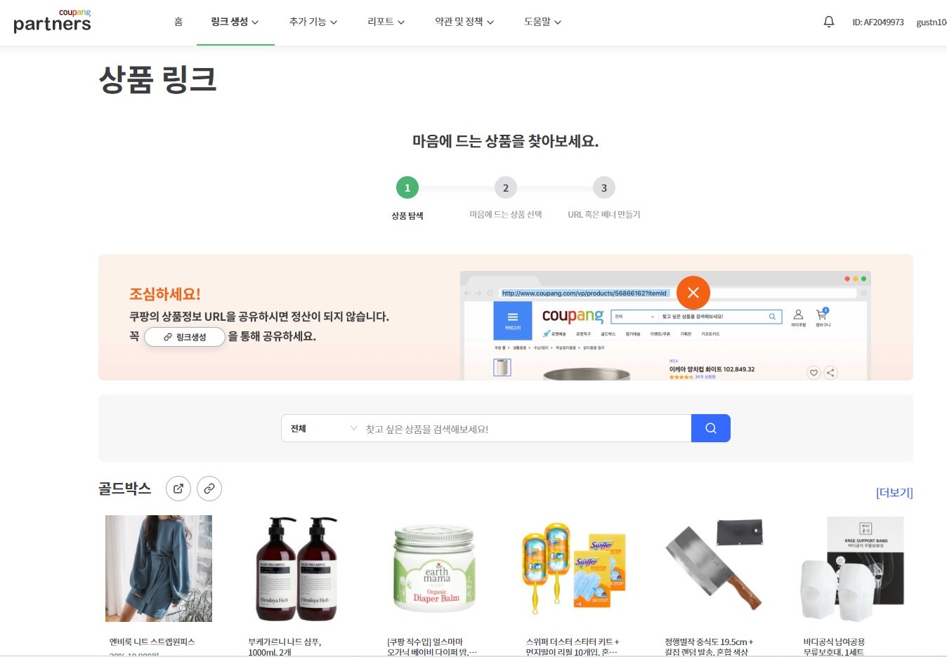
Task: Click the product search input field
Action: [x=527, y=428]
